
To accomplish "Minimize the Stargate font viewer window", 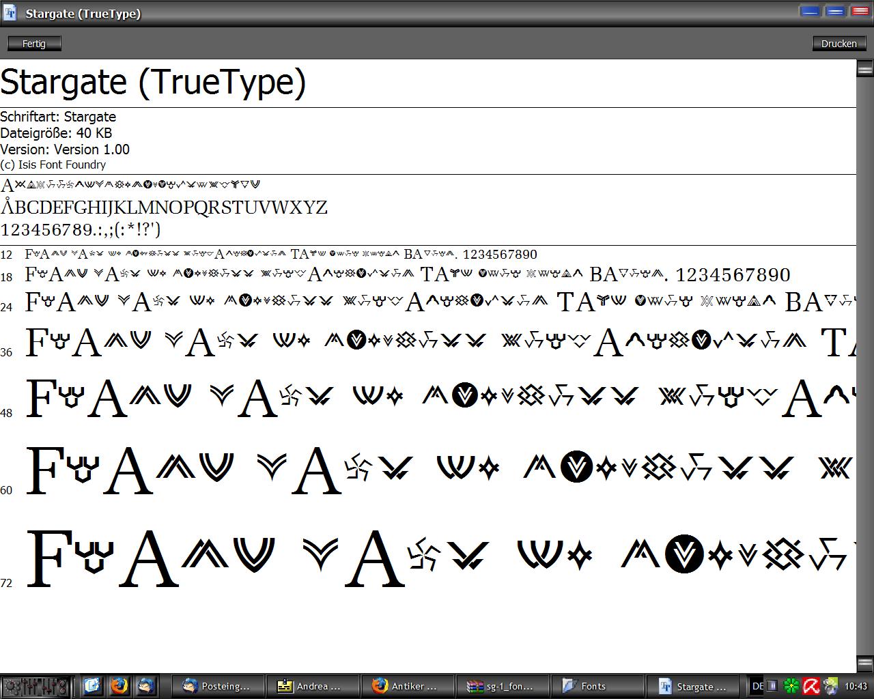I will pyautogui.click(x=810, y=11).
